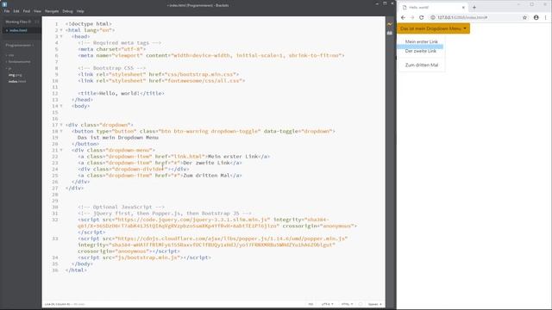Click the 'Zum dritten Mal' dropdown item
Image resolution: width=552 pixels, height=310 pixels.
click(x=422, y=65)
